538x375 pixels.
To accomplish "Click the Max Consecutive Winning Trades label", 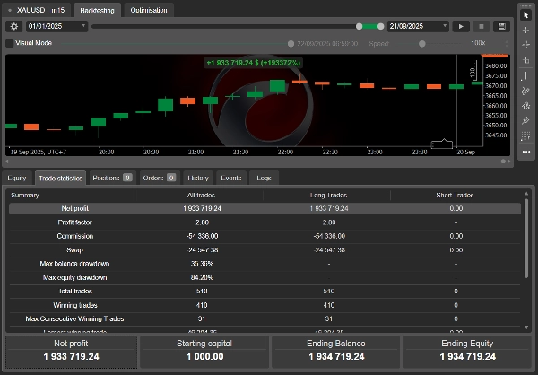I will 74,318.
